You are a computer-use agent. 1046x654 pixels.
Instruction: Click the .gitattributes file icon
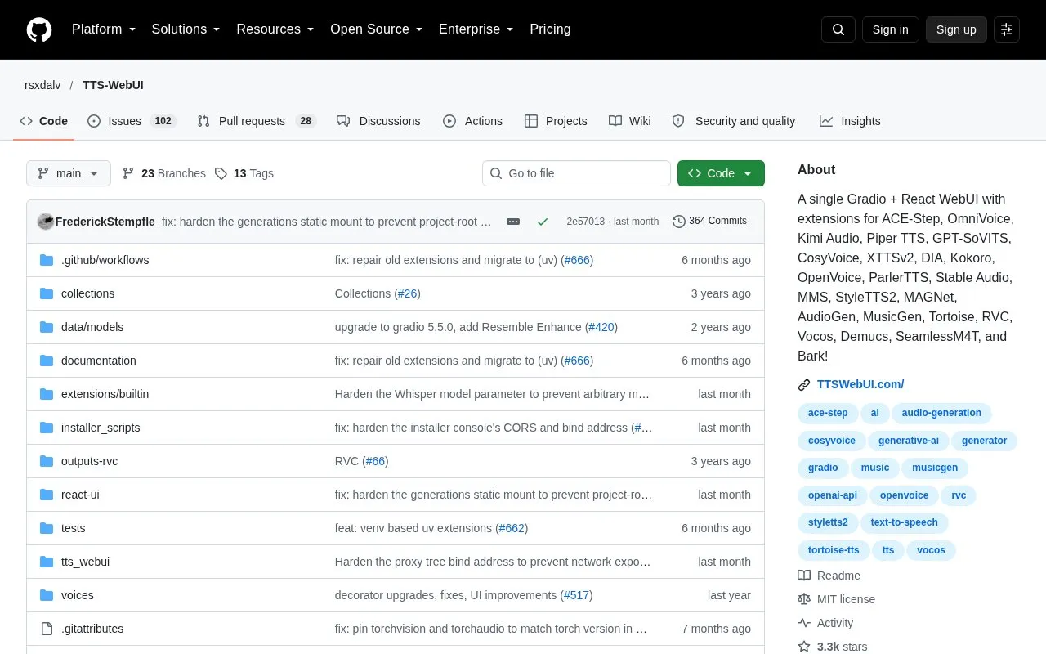pos(47,629)
